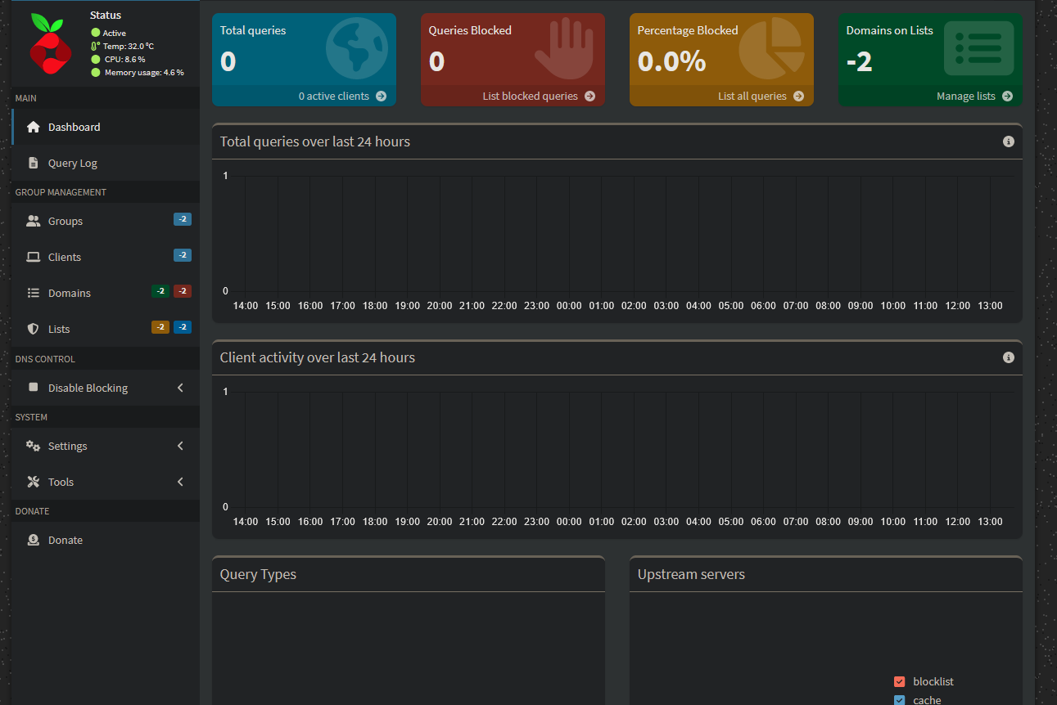Toggle the cache legend checkbox
The height and width of the screenshot is (705, 1057).
click(x=900, y=700)
